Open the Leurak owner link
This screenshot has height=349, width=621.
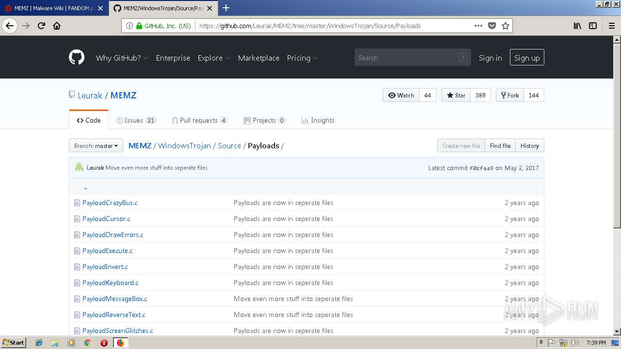tap(90, 95)
